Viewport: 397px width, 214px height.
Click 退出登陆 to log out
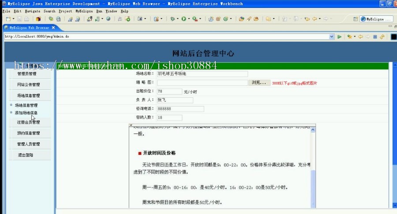pyautogui.click(x=25, y=155)
